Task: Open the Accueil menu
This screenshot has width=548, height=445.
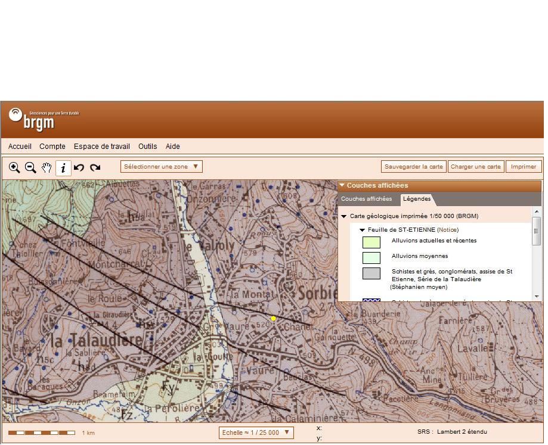Action: click(x=20, y=147)
